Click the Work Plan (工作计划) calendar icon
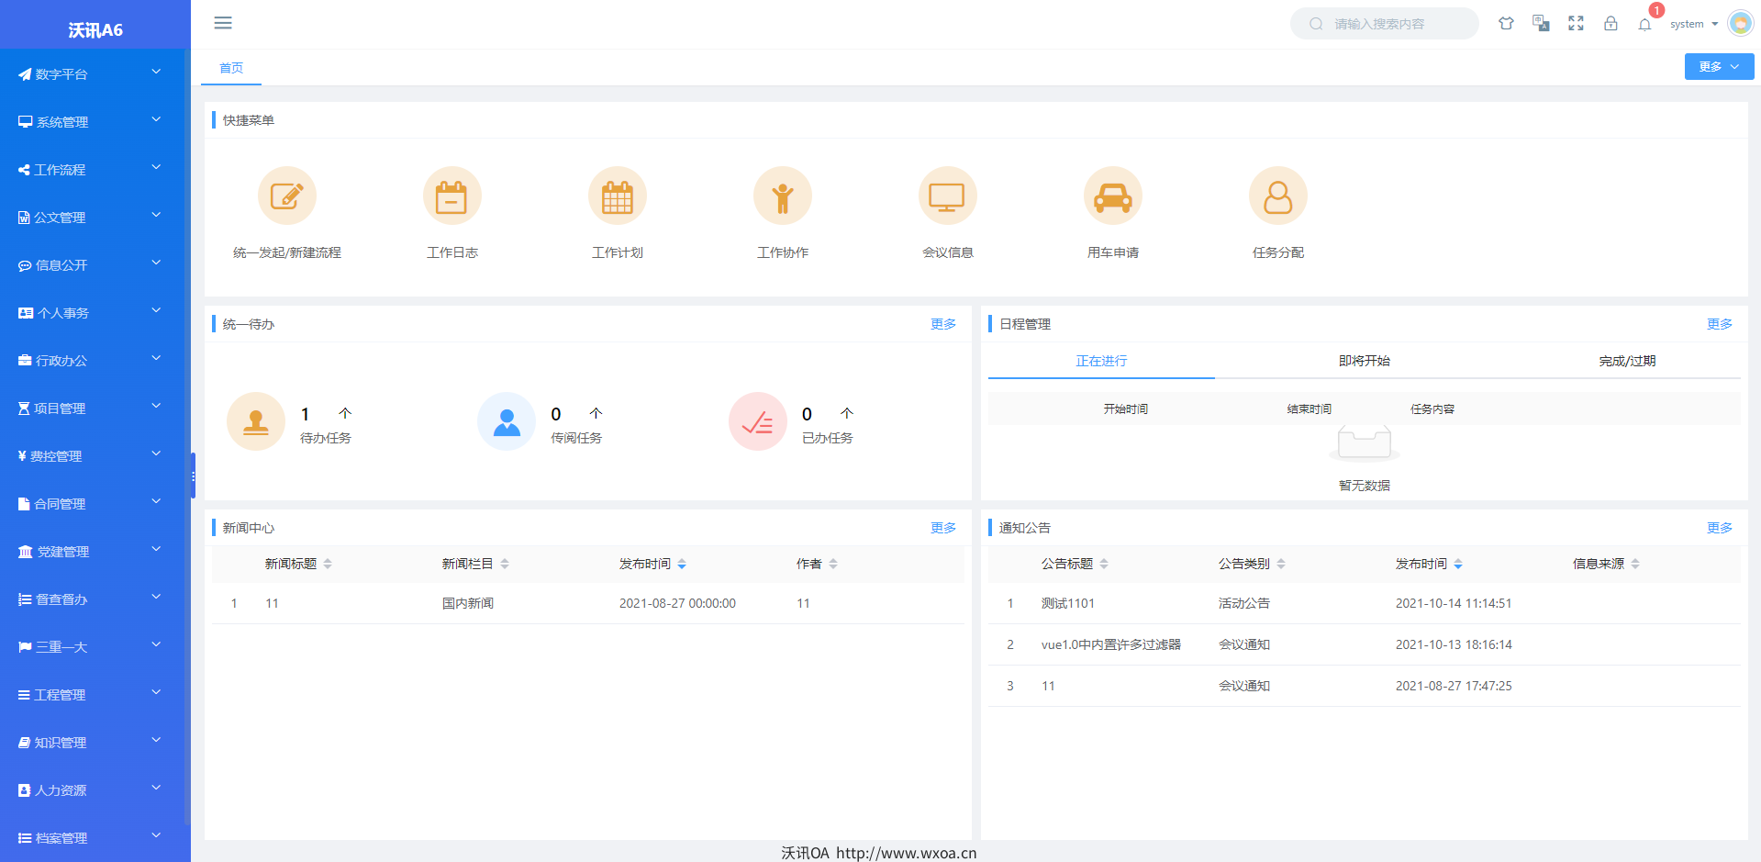 pos(617,196)
